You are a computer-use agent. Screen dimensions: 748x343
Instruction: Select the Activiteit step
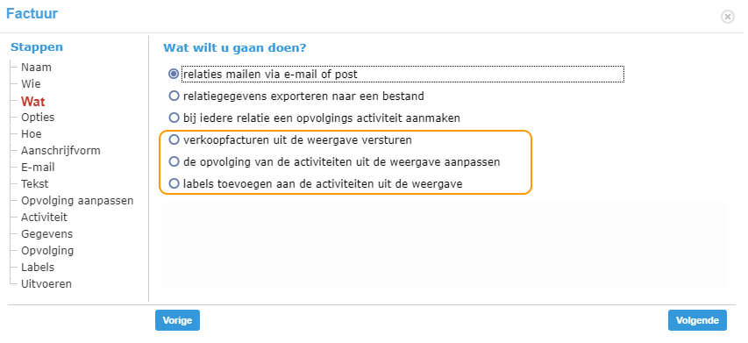pos(44,217)
